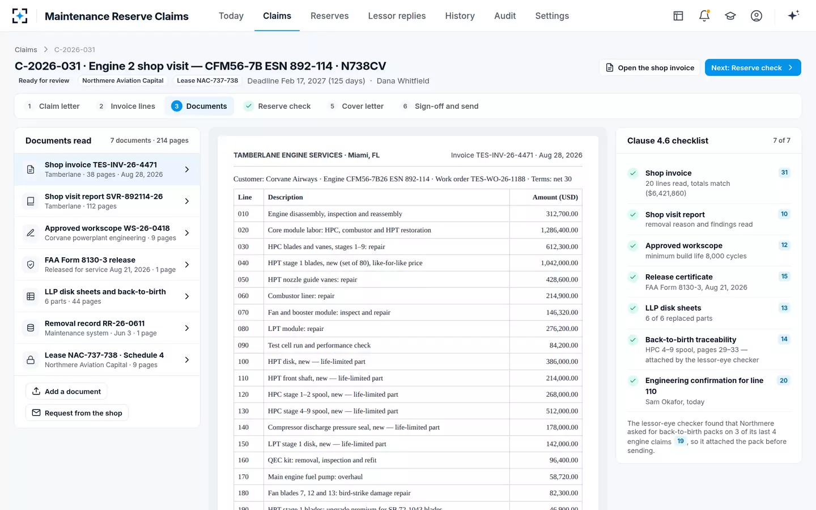Click the Removal record database icon

31,328
